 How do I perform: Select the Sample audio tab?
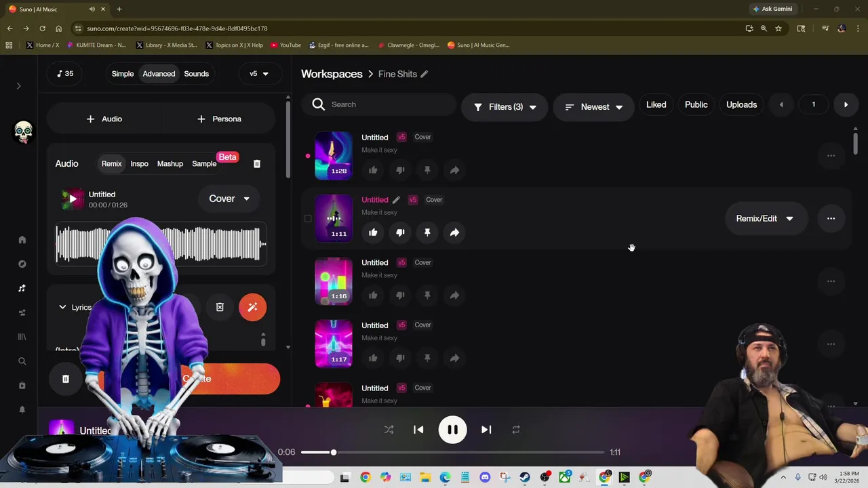pos(204,163)
